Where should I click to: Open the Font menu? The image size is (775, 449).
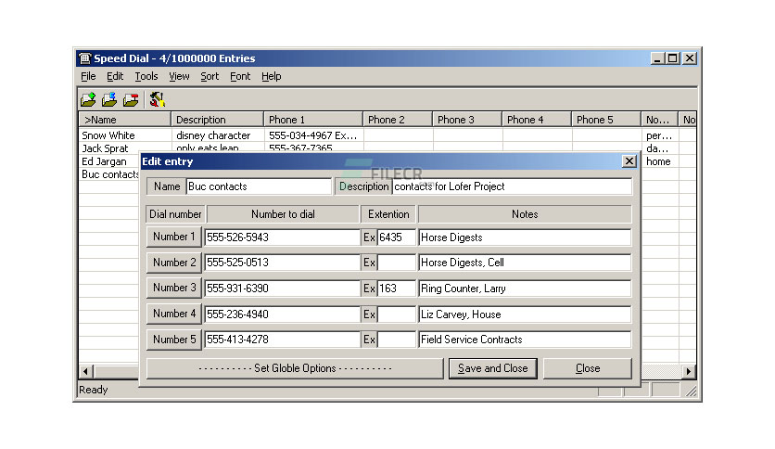240,76
